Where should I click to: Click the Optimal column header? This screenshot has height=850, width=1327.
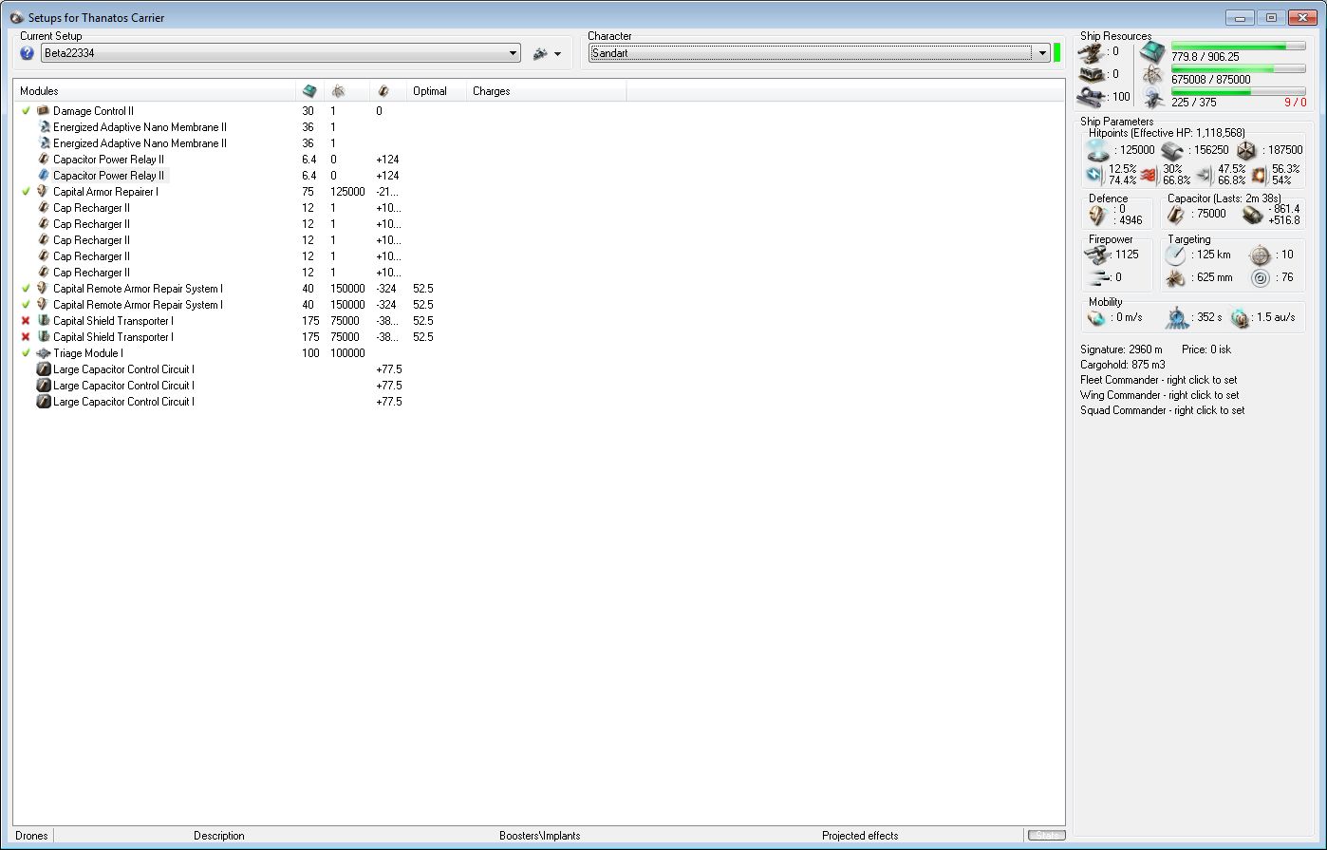pyautogui.click(x=437, y=91)
